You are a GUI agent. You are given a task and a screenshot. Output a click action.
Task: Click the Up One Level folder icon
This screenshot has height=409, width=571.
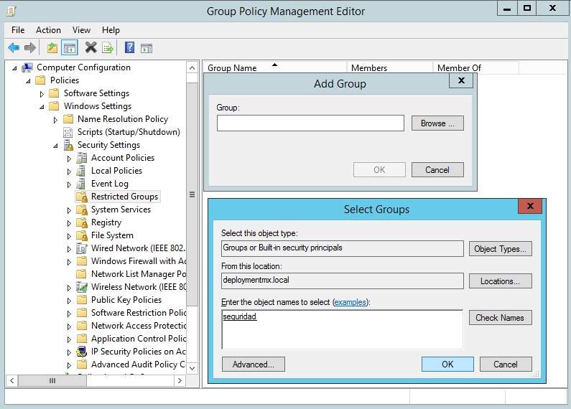pyautogui.click(x=52, y=48)
